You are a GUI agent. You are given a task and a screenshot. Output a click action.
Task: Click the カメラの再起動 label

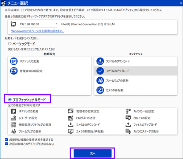pos(115,90)
